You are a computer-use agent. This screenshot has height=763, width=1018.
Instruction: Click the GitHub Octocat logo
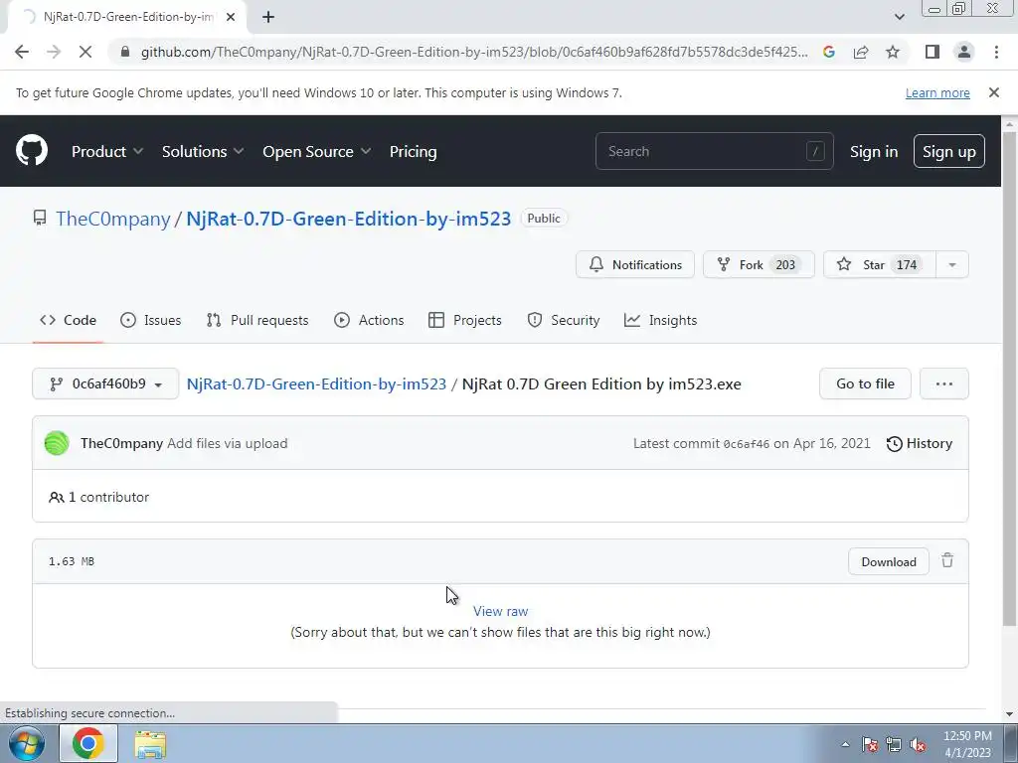(x=32, y=151)
